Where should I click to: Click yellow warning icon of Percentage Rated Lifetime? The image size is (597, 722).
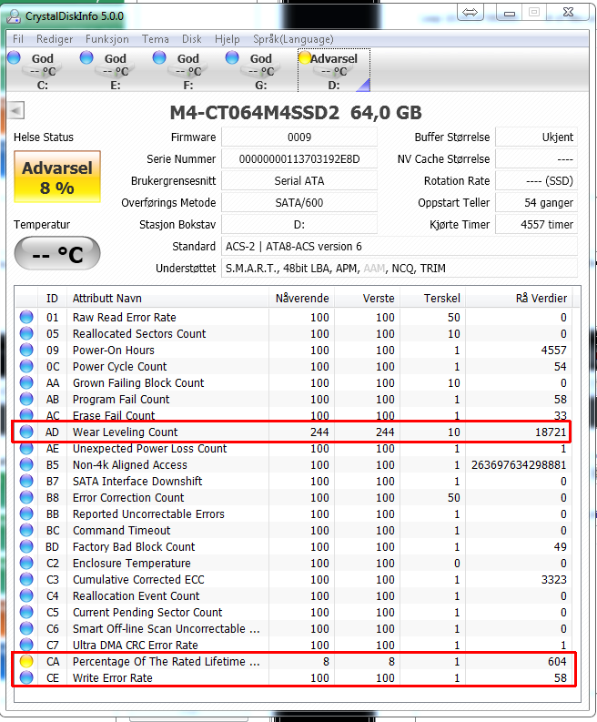click(26, 661)
